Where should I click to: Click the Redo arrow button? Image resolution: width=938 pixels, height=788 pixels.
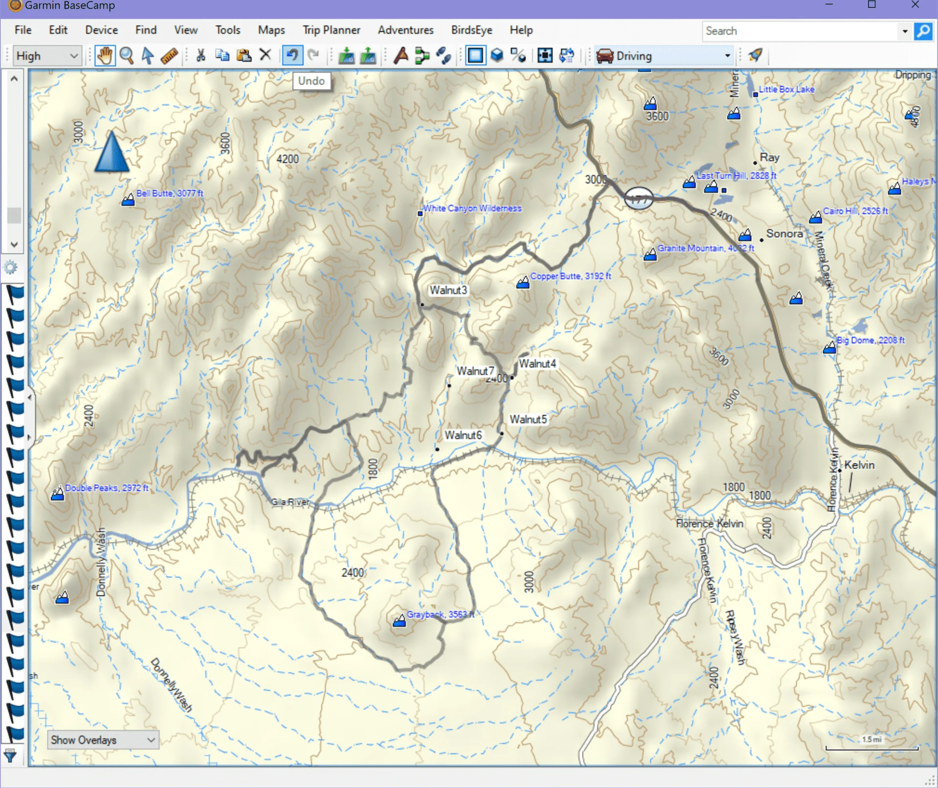(314, 55)
